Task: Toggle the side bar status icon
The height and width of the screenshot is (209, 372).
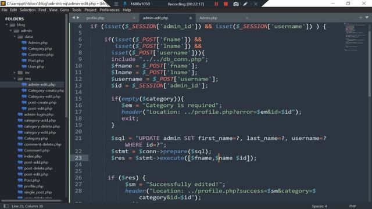Action: point(6,206)
